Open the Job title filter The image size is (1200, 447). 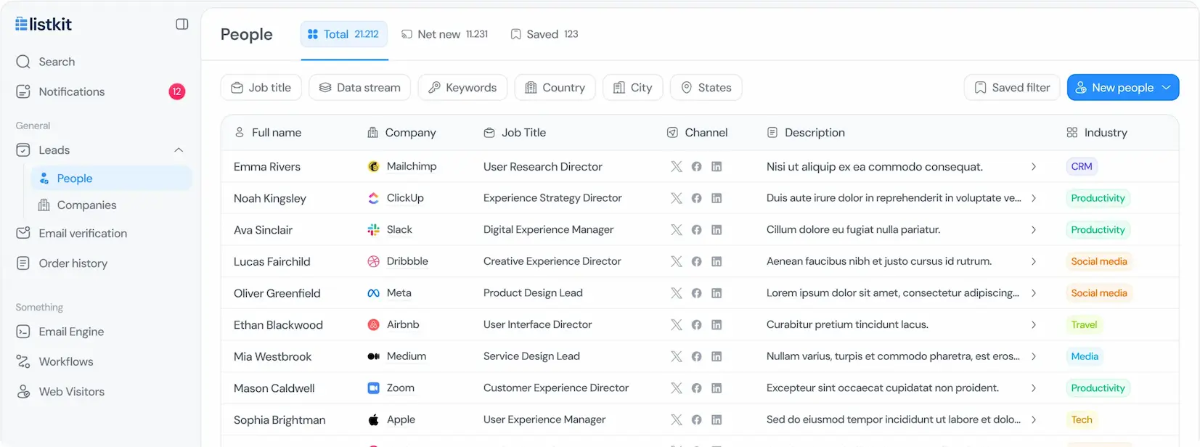(261, 88)
